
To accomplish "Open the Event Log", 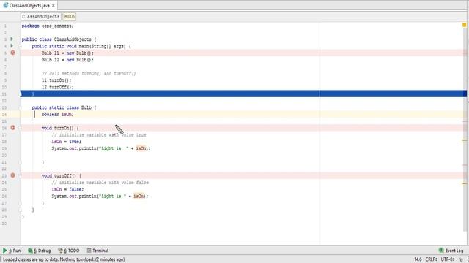I will [x=451, y=251].
